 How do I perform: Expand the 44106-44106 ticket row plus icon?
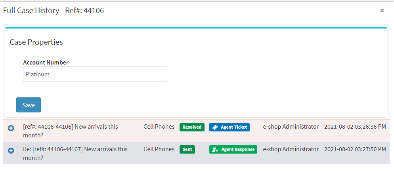click(x=11, y=128)
